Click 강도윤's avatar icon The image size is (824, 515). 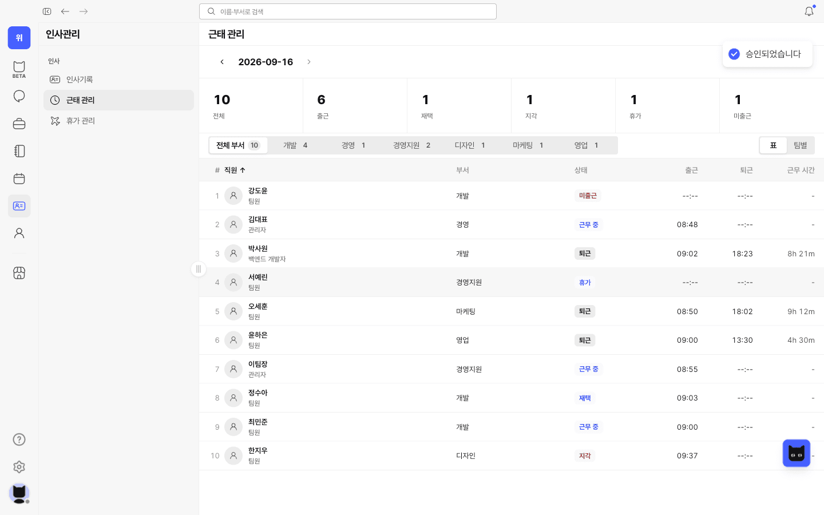[x=233, y=196]
